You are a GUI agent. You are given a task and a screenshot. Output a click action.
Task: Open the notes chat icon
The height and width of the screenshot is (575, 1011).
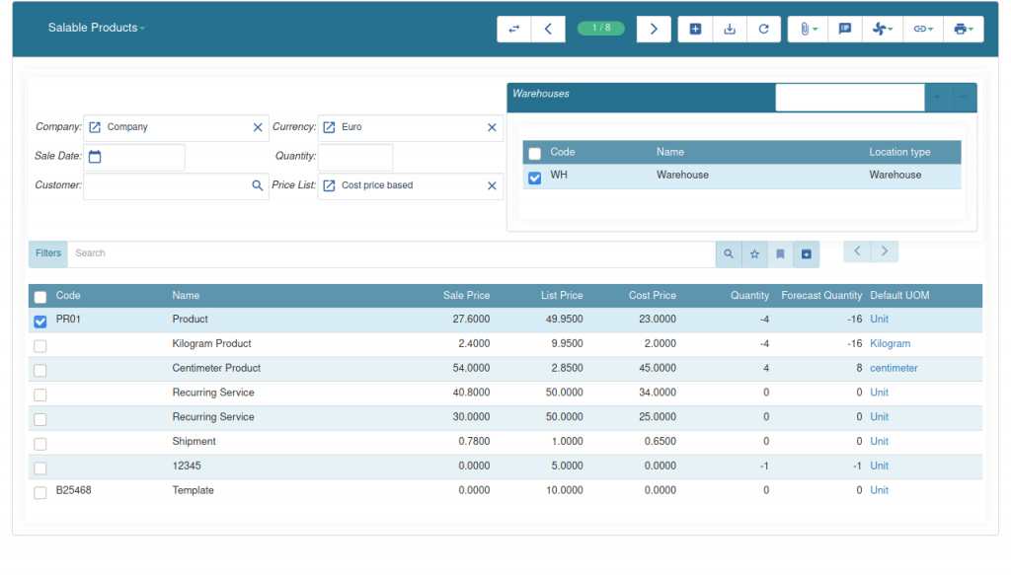844,30
